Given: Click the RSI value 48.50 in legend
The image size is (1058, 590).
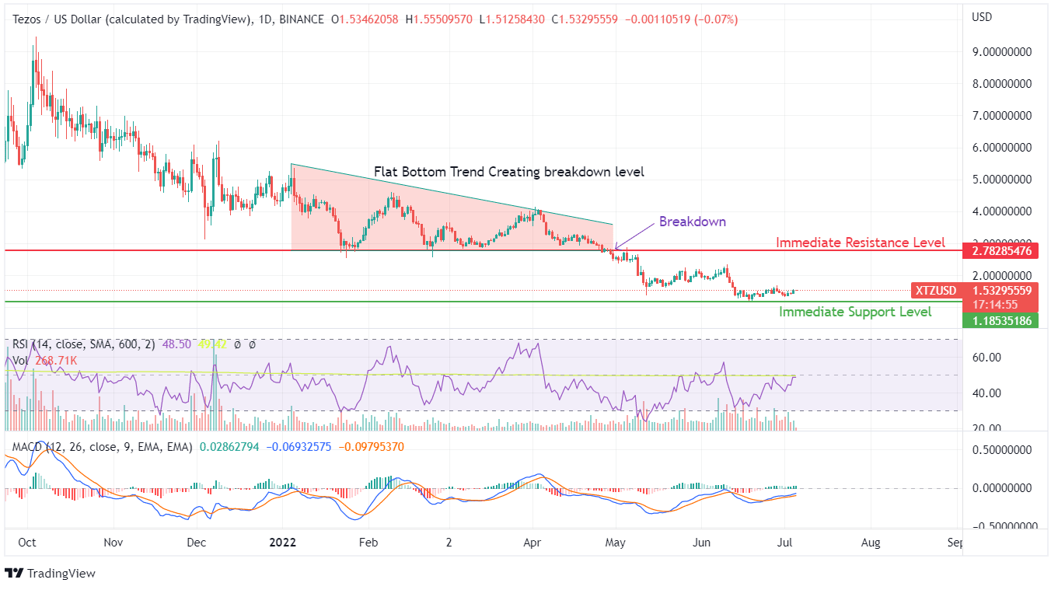Looking at the screenshot, I should tap(176, 344).
